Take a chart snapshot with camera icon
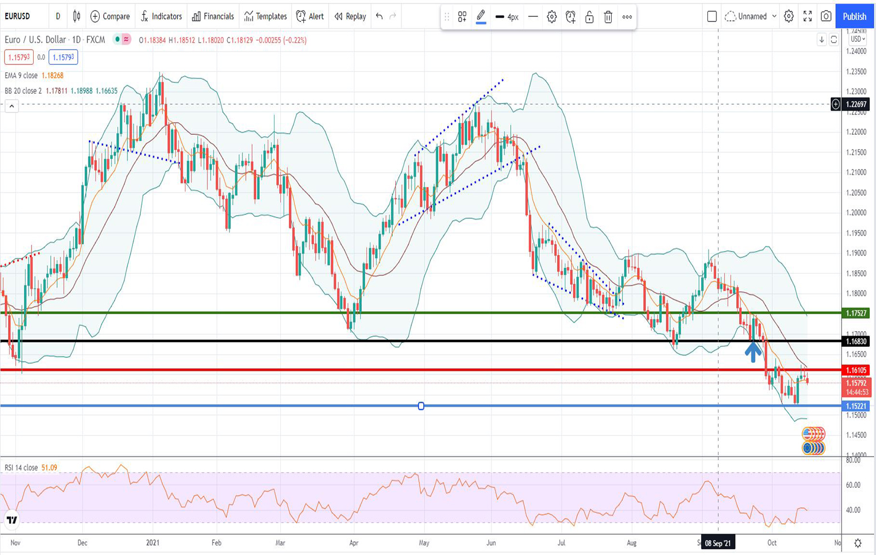Image resolution: width=876 pixels, height=555 pixels. [x=826, y=16]
